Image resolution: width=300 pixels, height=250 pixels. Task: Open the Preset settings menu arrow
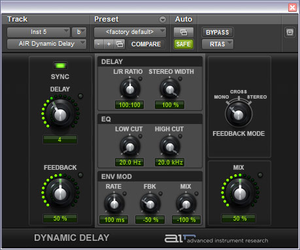(x=162, y=20)
